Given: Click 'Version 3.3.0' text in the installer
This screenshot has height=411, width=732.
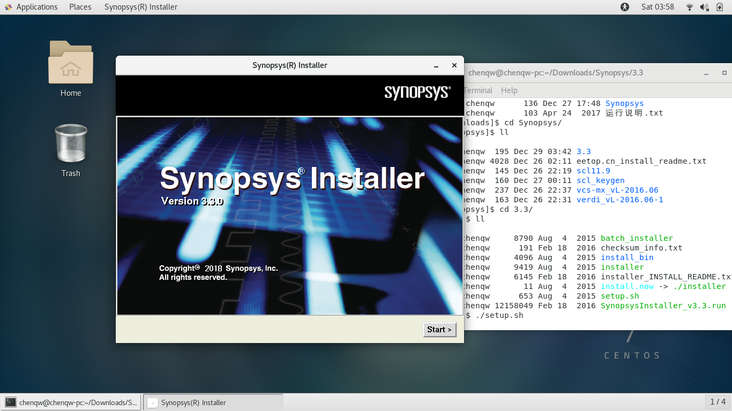Looking at the screenshot, I should pyautogui.click(x=192, y=202).
